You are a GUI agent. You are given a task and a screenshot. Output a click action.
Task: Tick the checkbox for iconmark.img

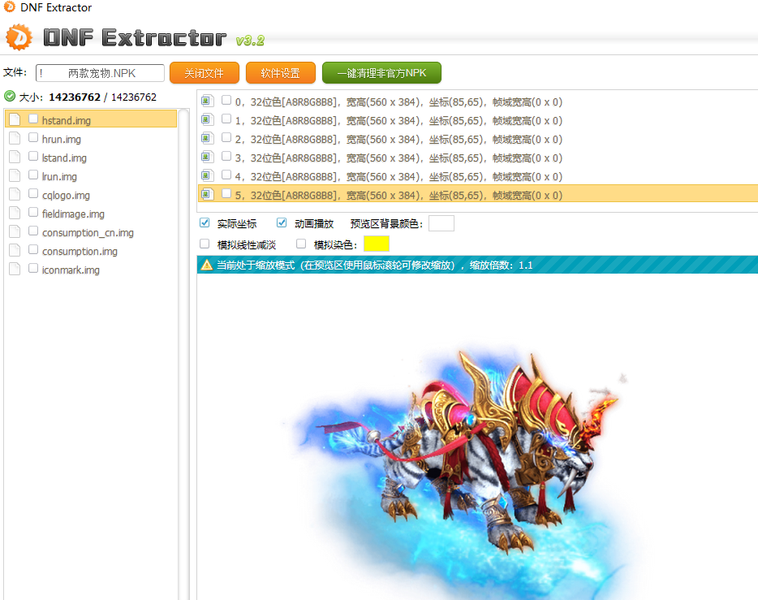tap(33, 268)
